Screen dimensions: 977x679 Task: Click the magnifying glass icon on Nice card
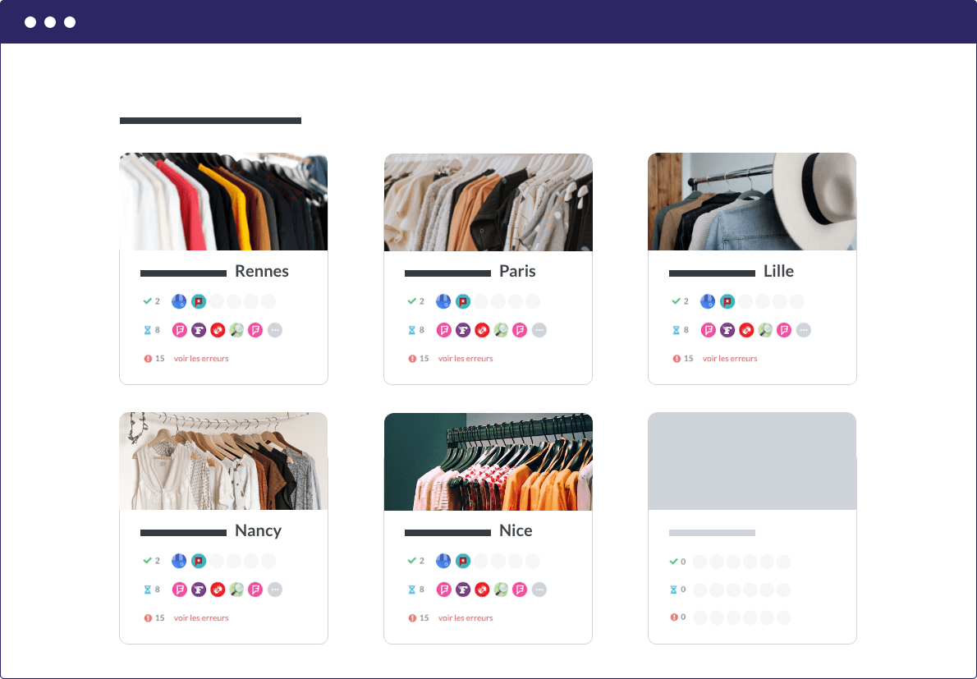click(501, 590)
